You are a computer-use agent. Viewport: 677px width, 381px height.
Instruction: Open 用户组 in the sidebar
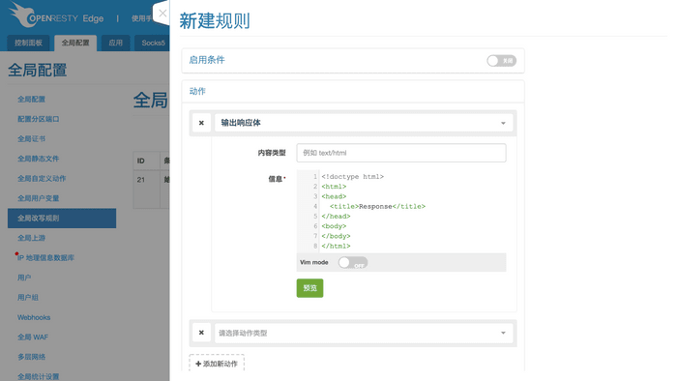(28, 298)
